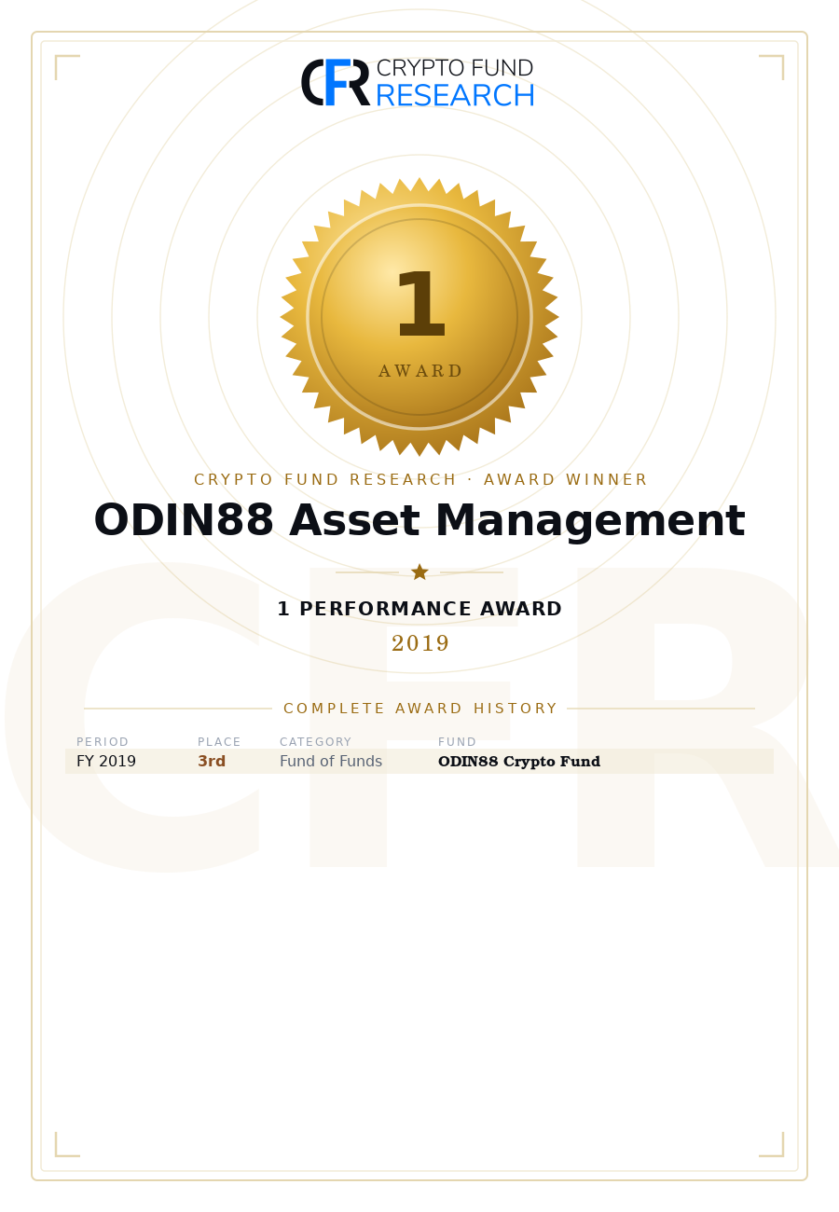Viewport: 839px width, 1212px height.
Task: Select the 'Fund of Funds' category cell
Action: coord(331,762)
